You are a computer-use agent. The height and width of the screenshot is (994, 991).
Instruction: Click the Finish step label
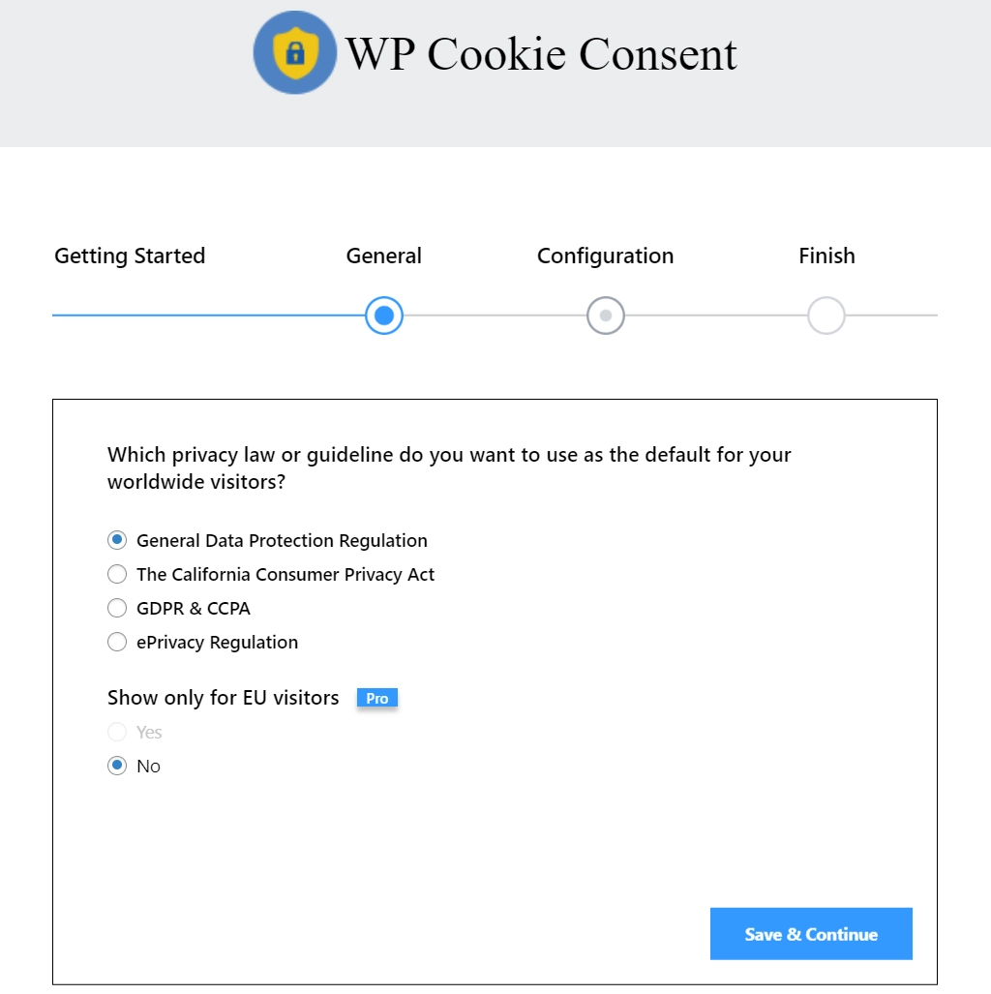pos(826,256)
